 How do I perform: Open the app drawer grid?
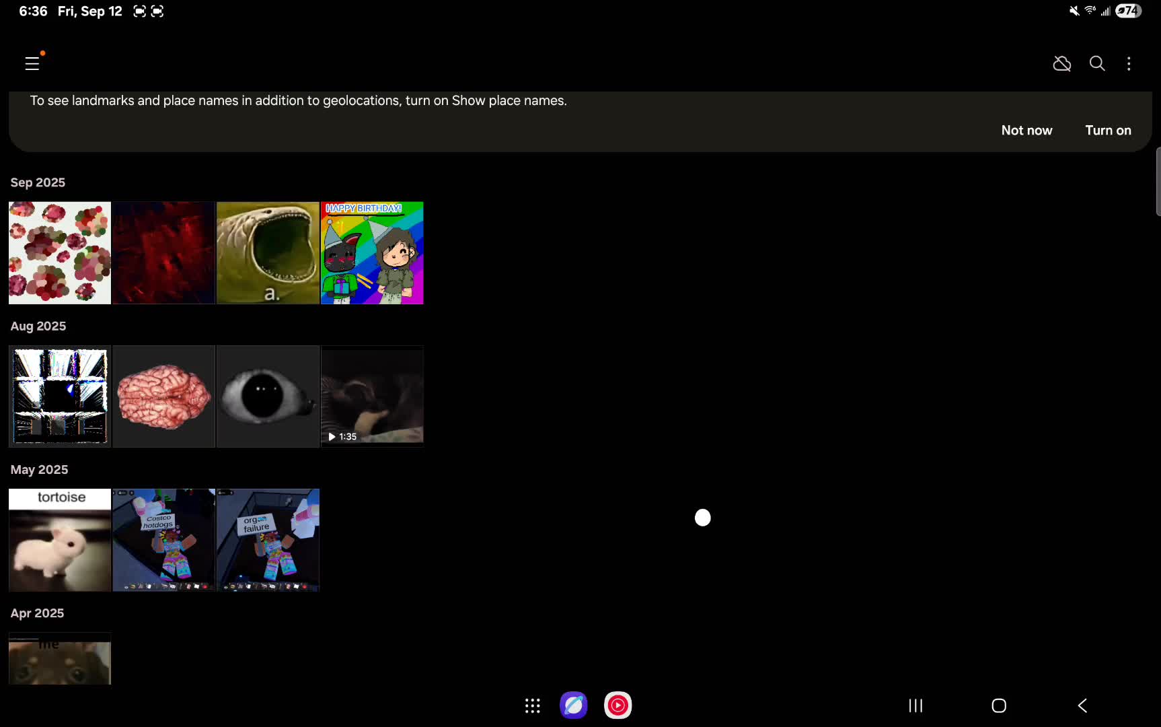click(532, 705)
